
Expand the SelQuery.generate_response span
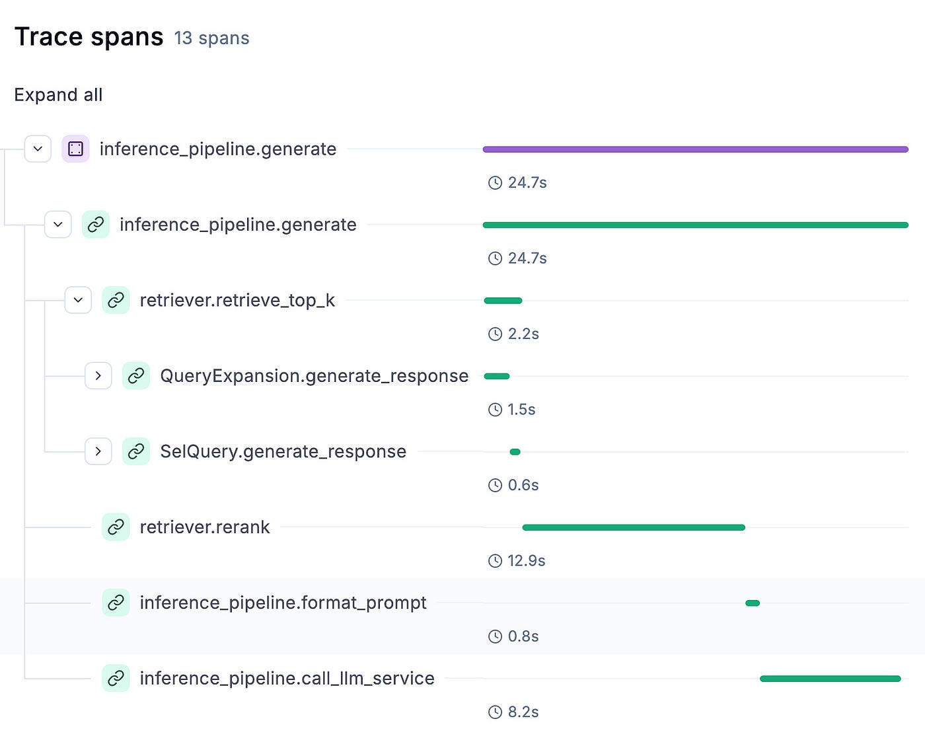(x=98, y=451)
